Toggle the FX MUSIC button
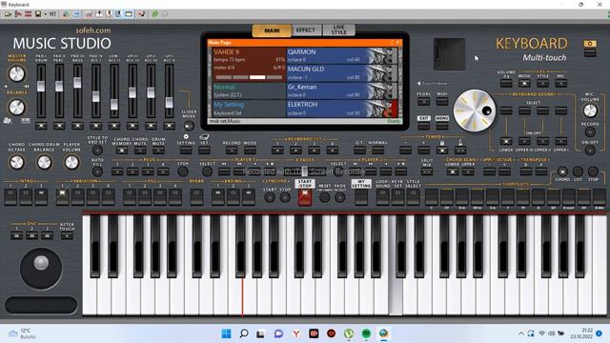The height and width of the screenshot is (343, 610). [524, 83]
